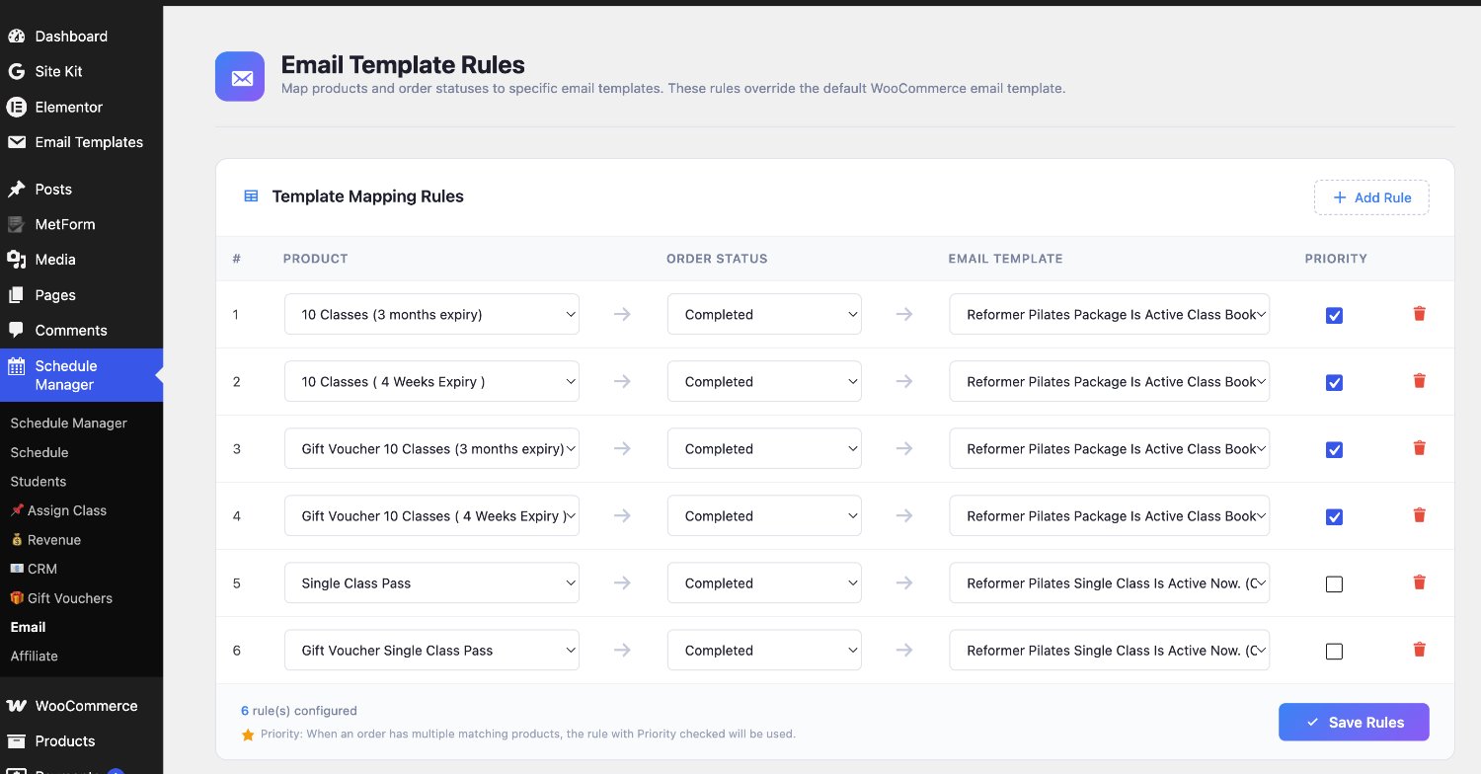
Task: Click the Posts pushpin icon
Action: [x=16, y=190]
